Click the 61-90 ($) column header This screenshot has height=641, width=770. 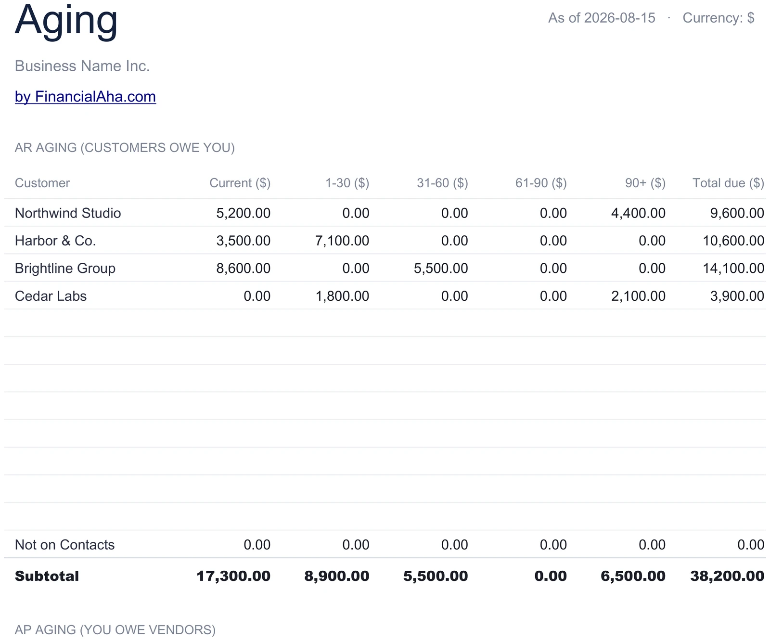pyautogui.click(x=541, y=183)
